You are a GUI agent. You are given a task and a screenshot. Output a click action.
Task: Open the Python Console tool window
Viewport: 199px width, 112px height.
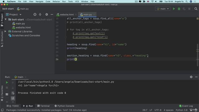(x=64, y=106)
